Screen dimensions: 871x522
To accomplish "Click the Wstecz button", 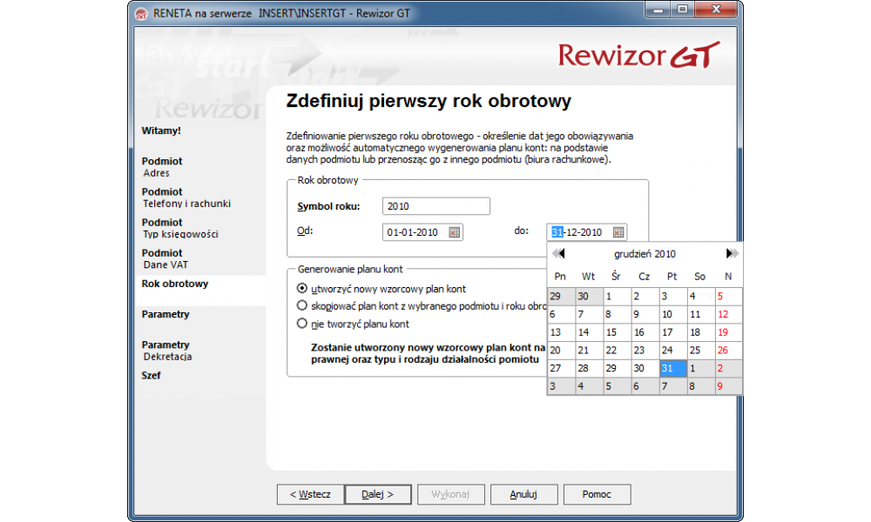I will coord(311,494).
